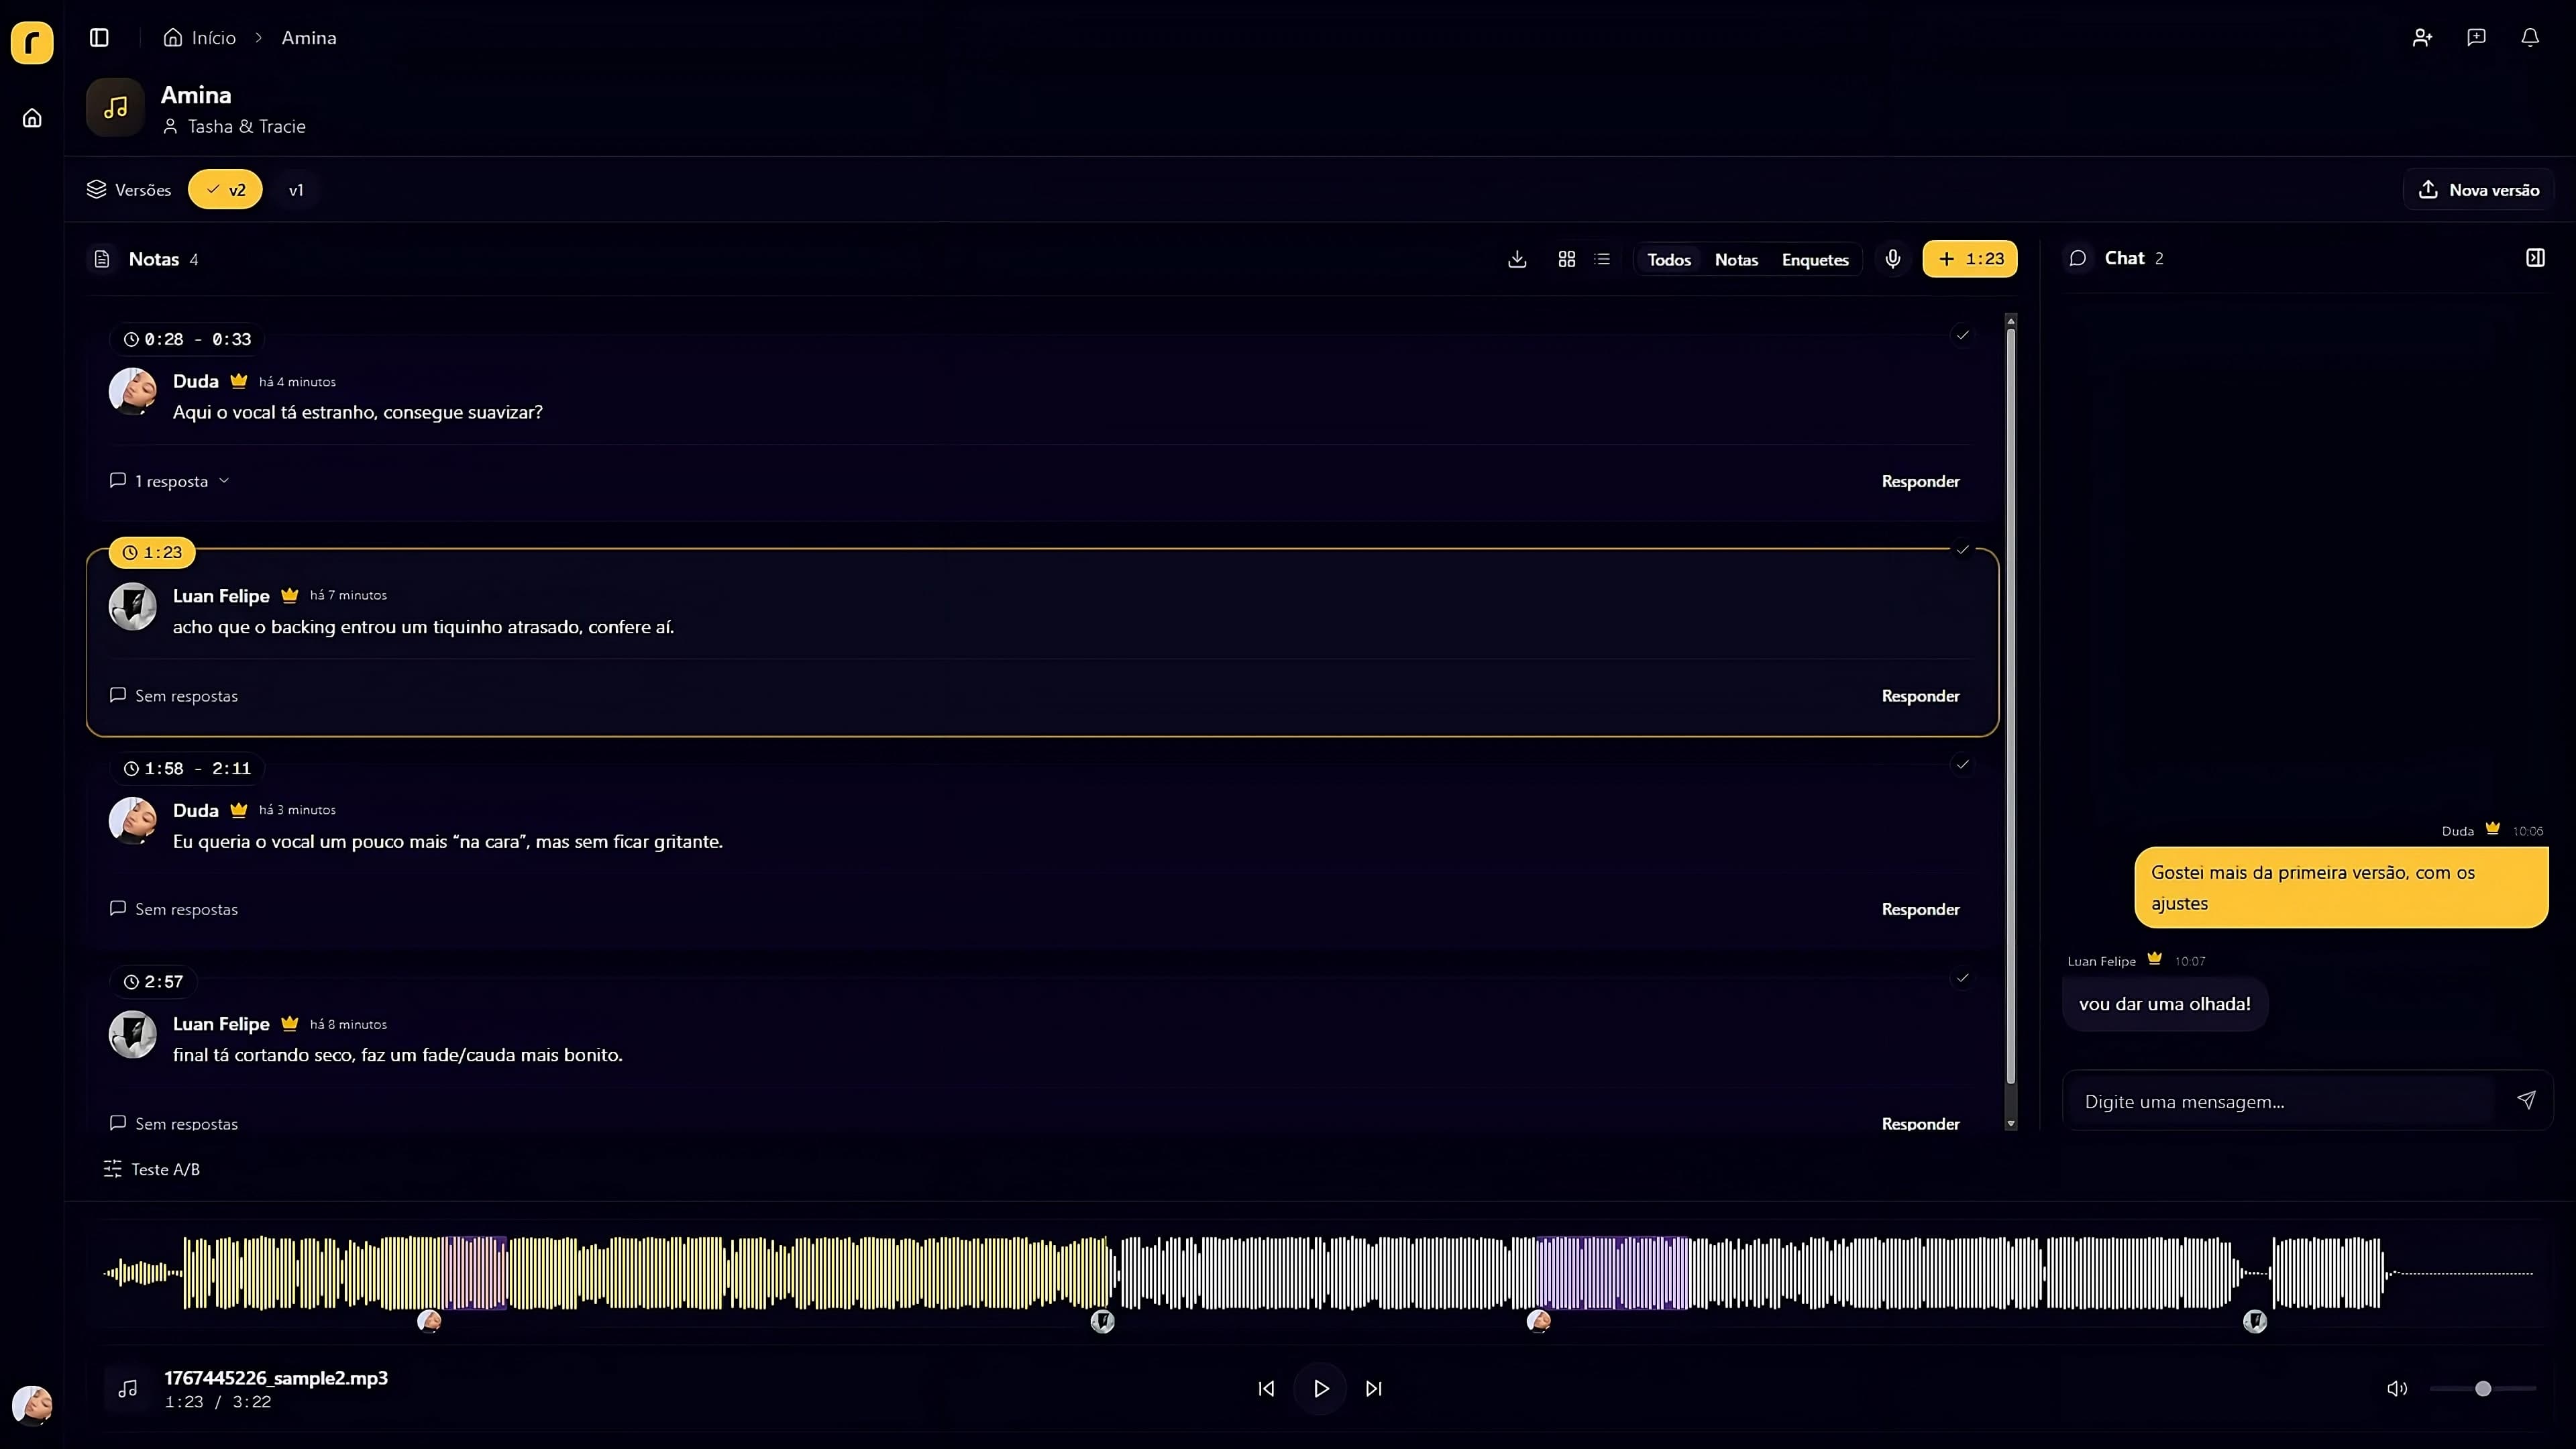Filter notes with Notas tab
This screenshot has width=2576, height=1449.
tap(1736, 259)
